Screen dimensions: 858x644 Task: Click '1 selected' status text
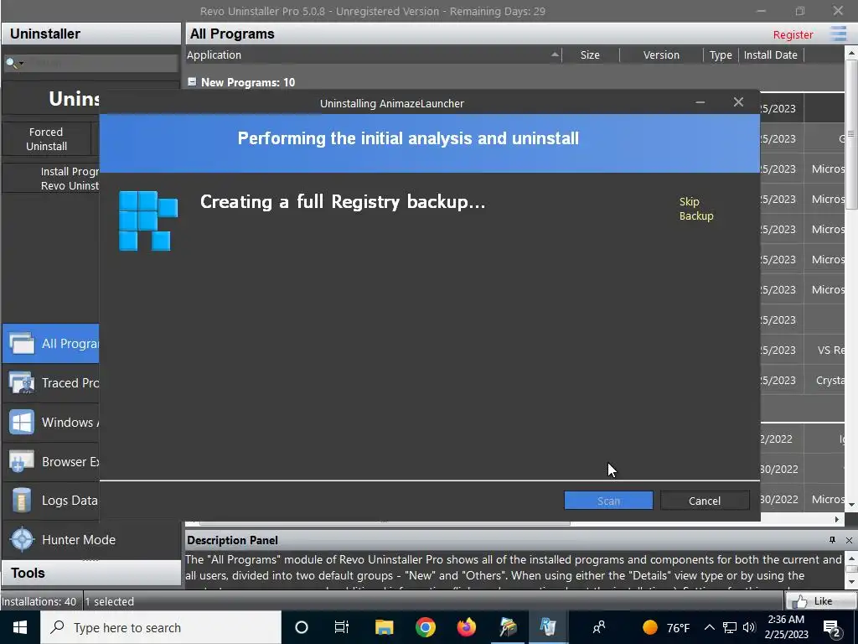110,601
